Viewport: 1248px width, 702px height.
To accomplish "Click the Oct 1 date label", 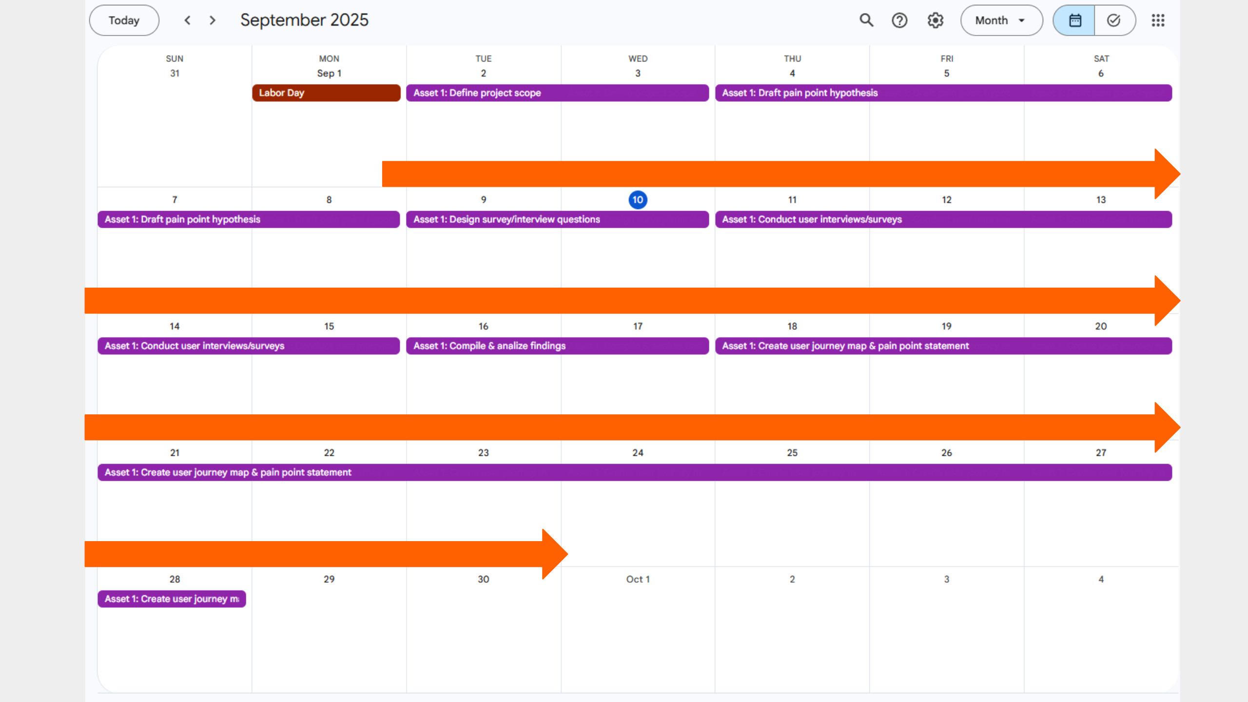I will pos(638,579).
